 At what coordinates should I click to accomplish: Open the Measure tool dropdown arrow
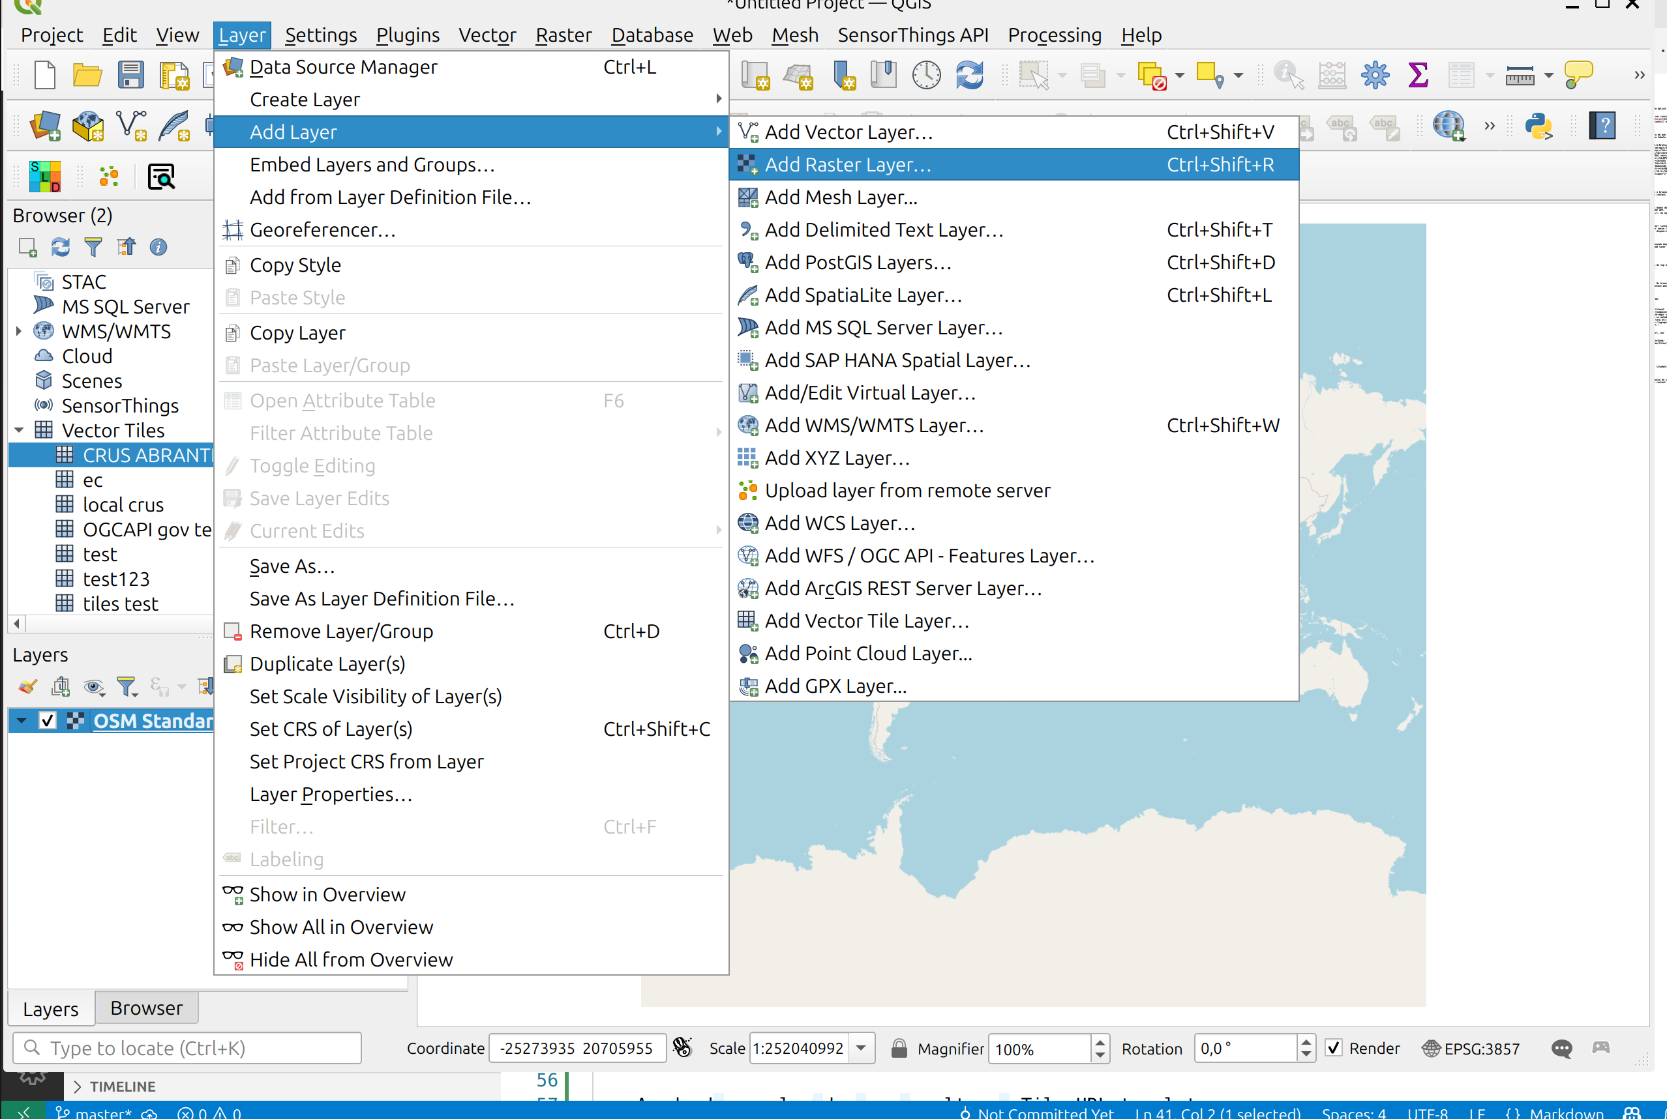[x=1548, y=75]
